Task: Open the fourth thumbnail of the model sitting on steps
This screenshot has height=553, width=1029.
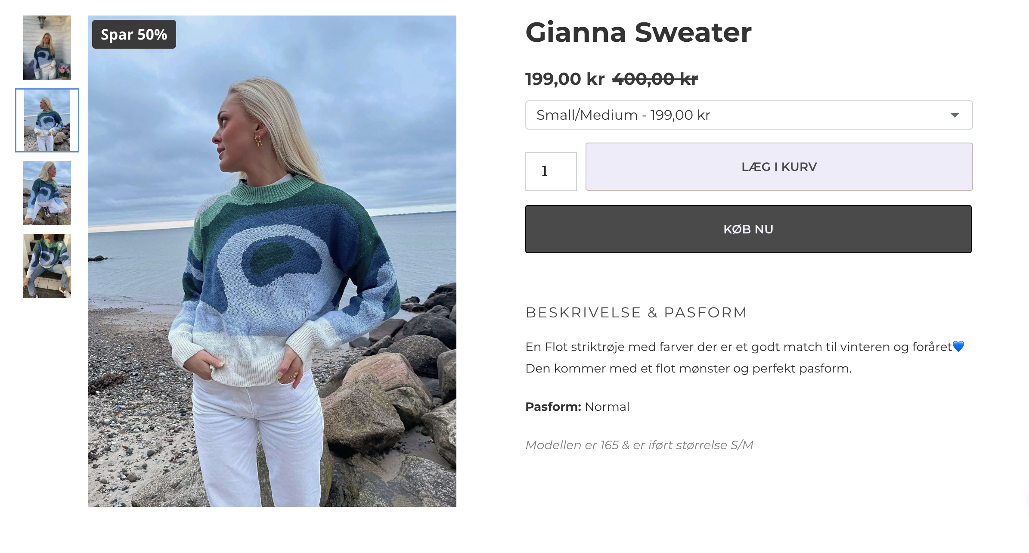Action: [47, 266]
